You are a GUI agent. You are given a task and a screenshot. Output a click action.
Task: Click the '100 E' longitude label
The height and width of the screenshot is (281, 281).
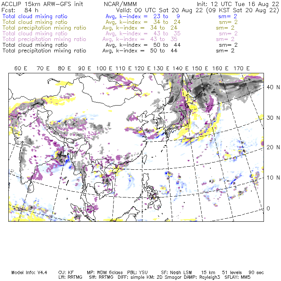(x=104, y=68)
